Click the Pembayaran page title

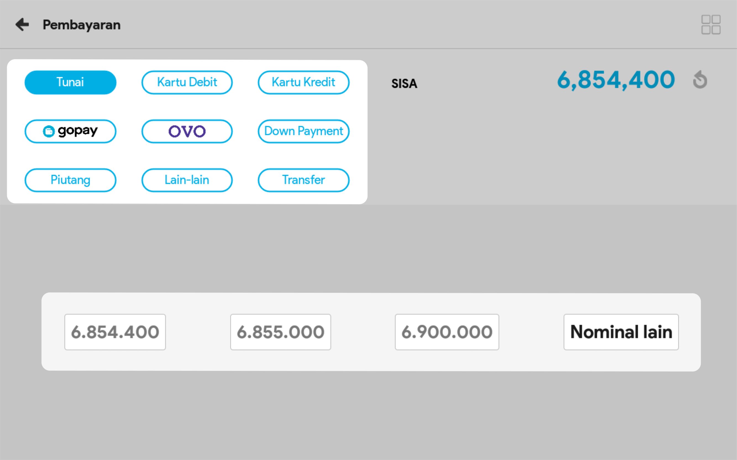point(81,25)
